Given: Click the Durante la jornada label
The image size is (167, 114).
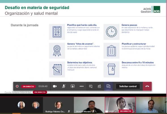Looking at the screenshot, I should coord(24,25).
